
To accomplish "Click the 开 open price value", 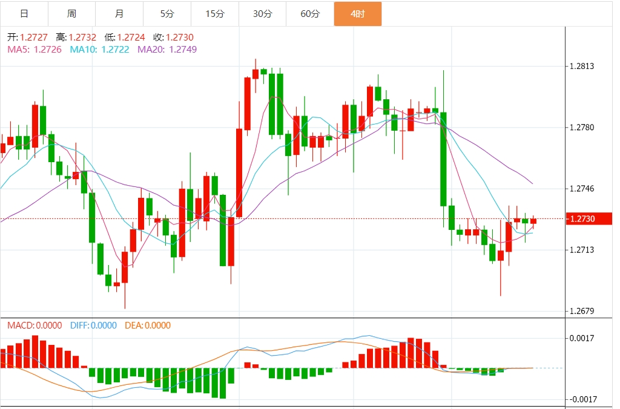I will coord(34,38).
